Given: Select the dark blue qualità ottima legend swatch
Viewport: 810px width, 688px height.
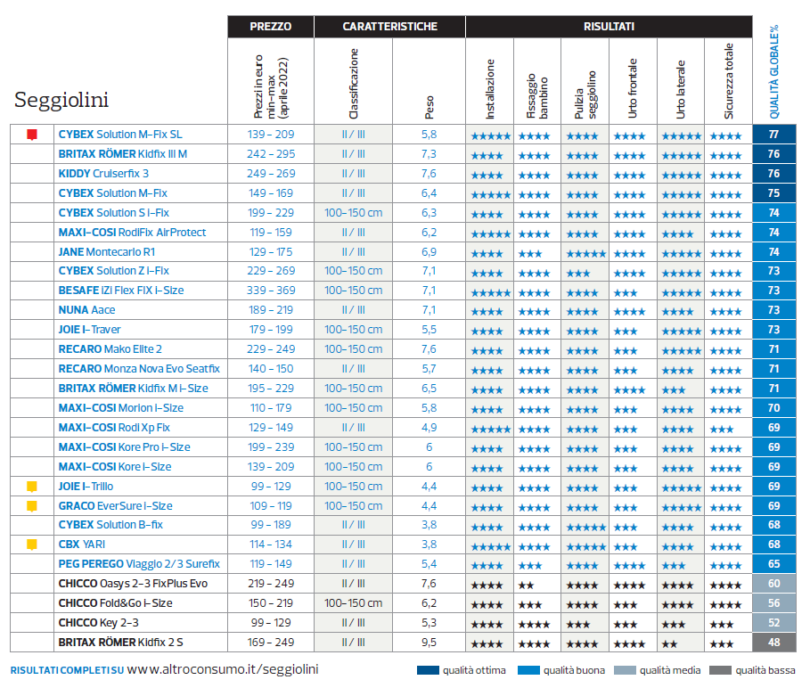Looking at the screenshot, I should pos(428,670).
